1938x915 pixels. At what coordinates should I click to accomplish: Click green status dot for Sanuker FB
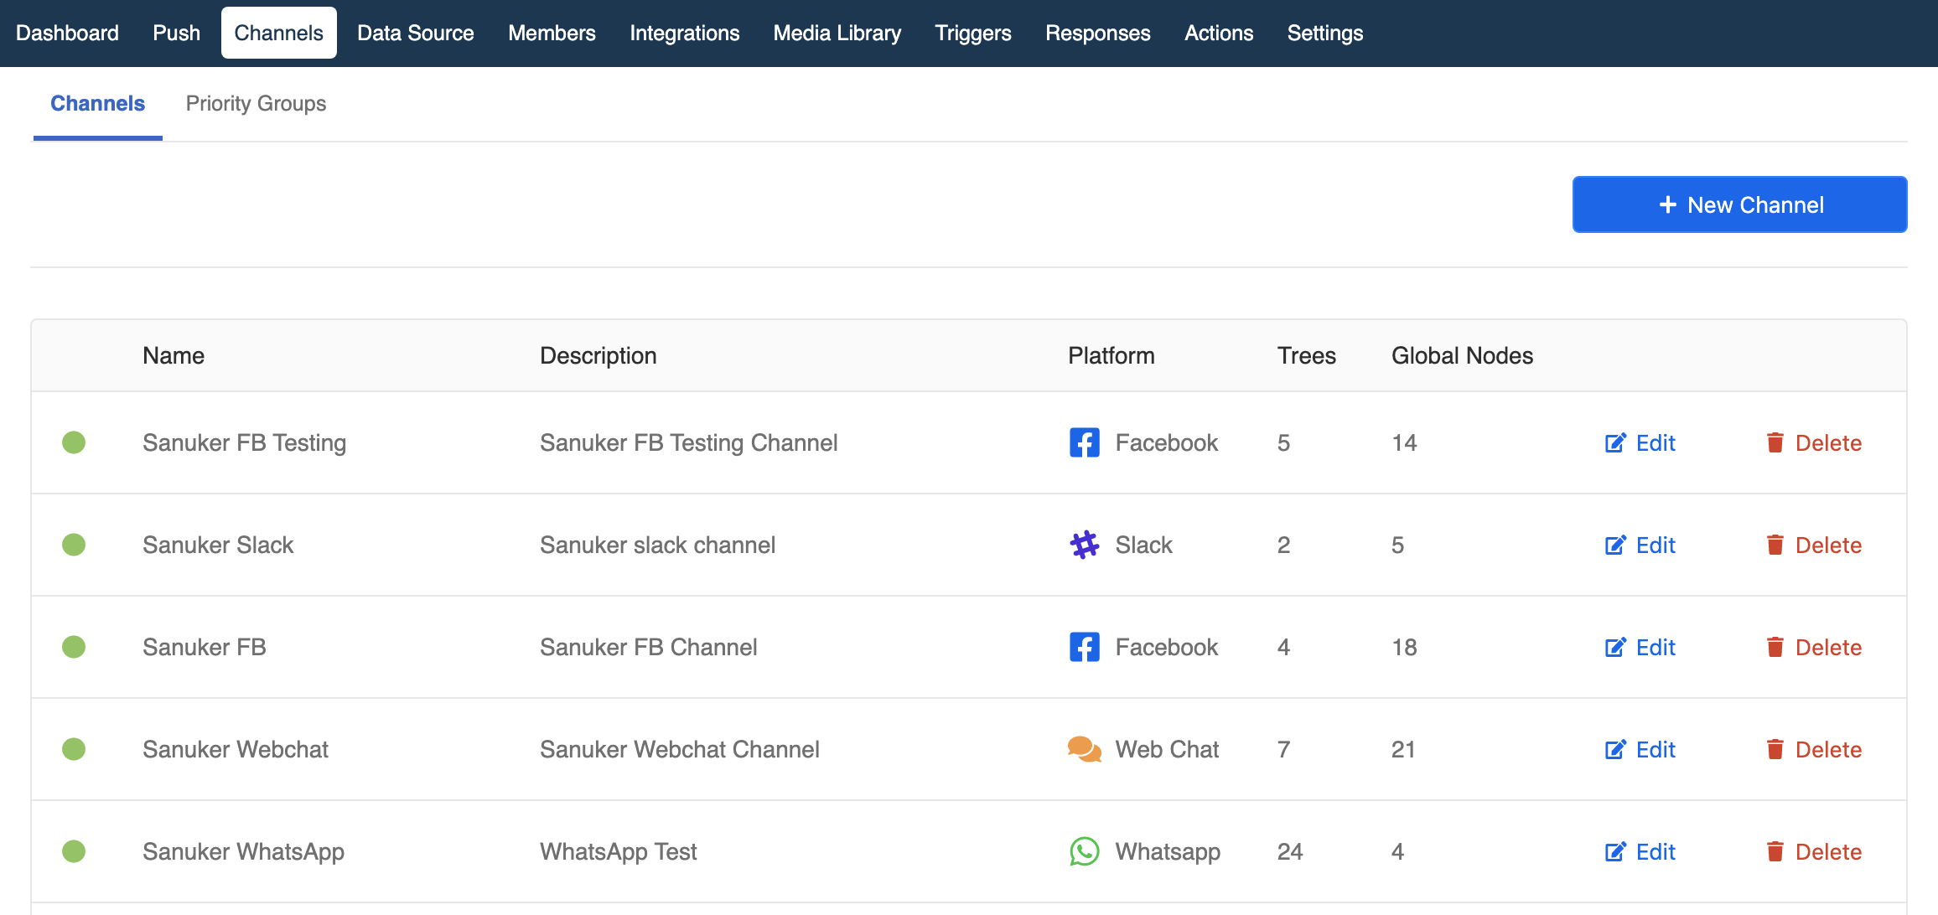(x=74, y=647)
